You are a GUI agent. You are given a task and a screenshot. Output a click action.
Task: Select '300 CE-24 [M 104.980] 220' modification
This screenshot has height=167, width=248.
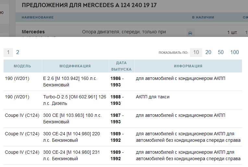click(x=71, y=134)
